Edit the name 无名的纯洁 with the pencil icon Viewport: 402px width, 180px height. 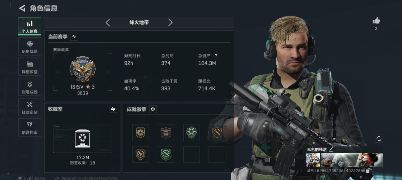coord(331,149)
